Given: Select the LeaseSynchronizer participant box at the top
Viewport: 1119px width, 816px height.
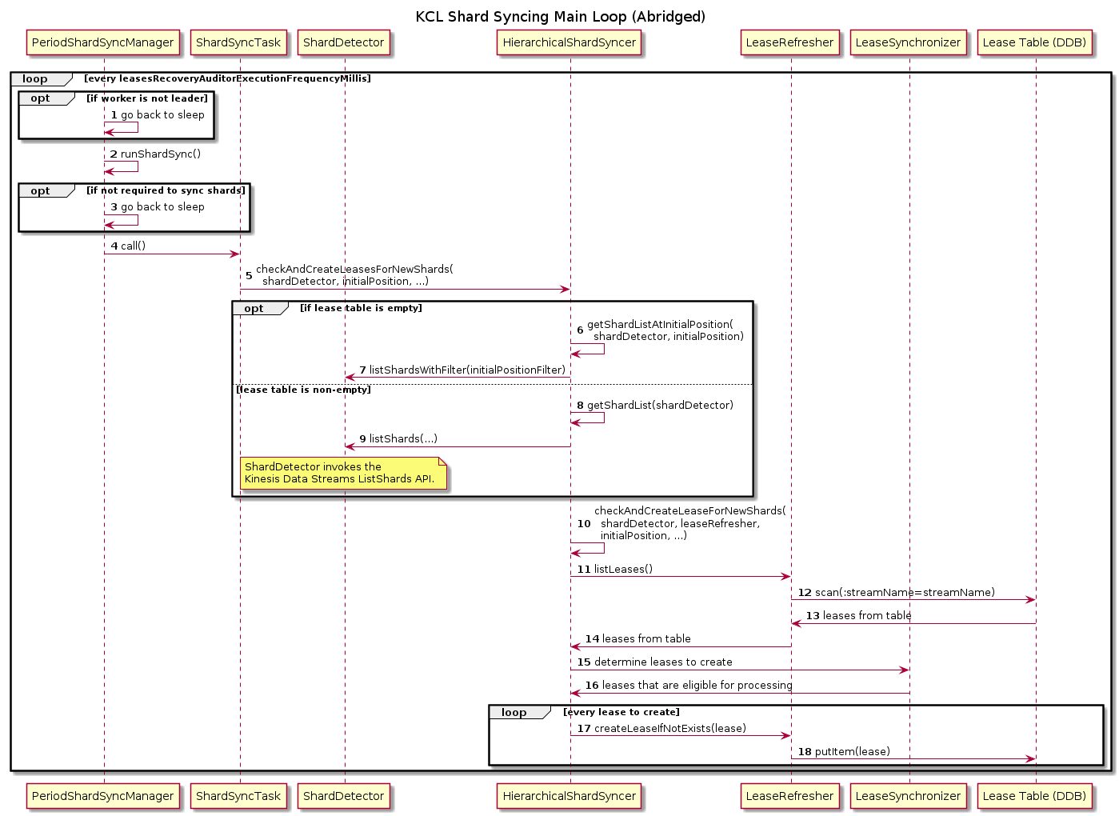Looking at the screenshot, I should pos(908,42).
